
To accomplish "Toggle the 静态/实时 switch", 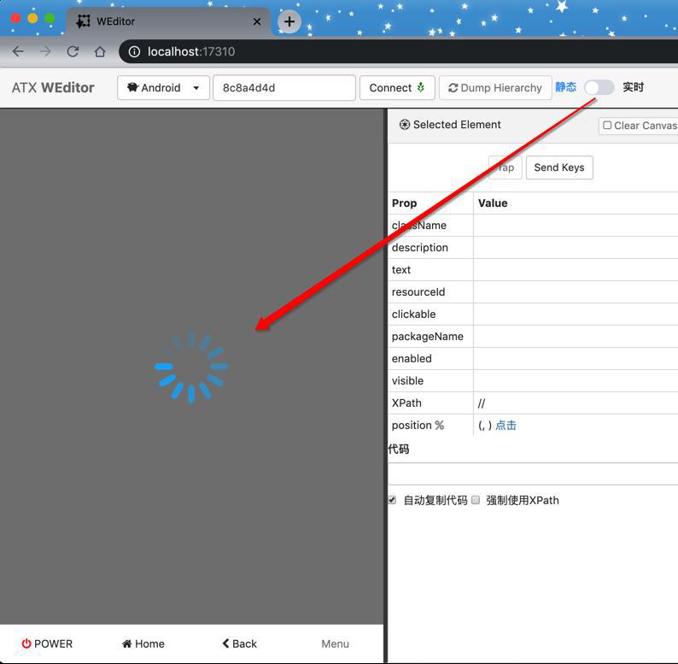I will point(599,87).
